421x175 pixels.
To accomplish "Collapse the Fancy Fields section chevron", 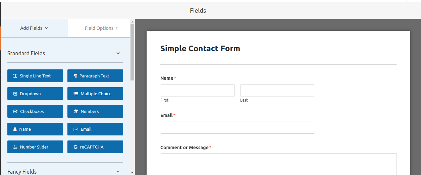I will click(118, 172).
